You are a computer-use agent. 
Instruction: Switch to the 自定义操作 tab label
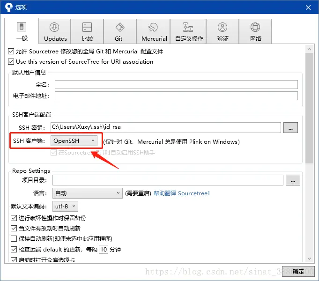point(189,39)
